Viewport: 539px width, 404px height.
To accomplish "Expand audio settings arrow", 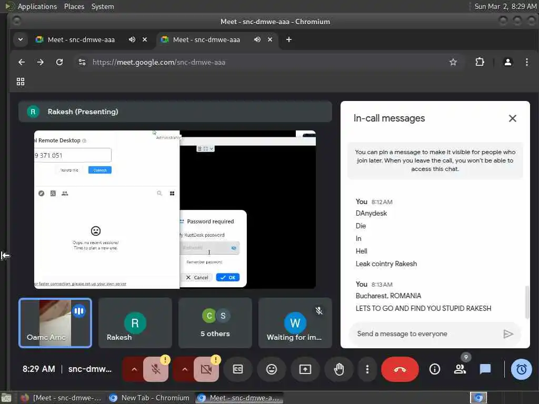I will pos(134,369).
